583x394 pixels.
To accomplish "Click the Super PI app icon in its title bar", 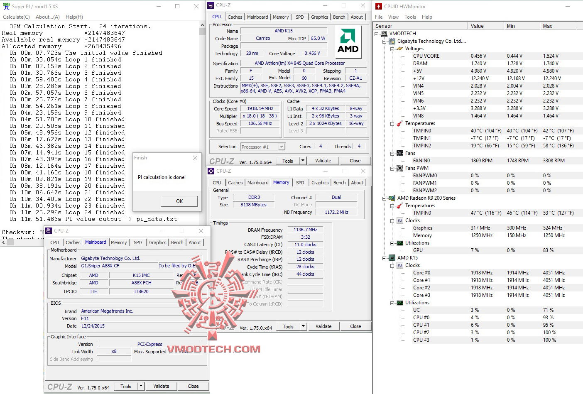I will (6, 6).
